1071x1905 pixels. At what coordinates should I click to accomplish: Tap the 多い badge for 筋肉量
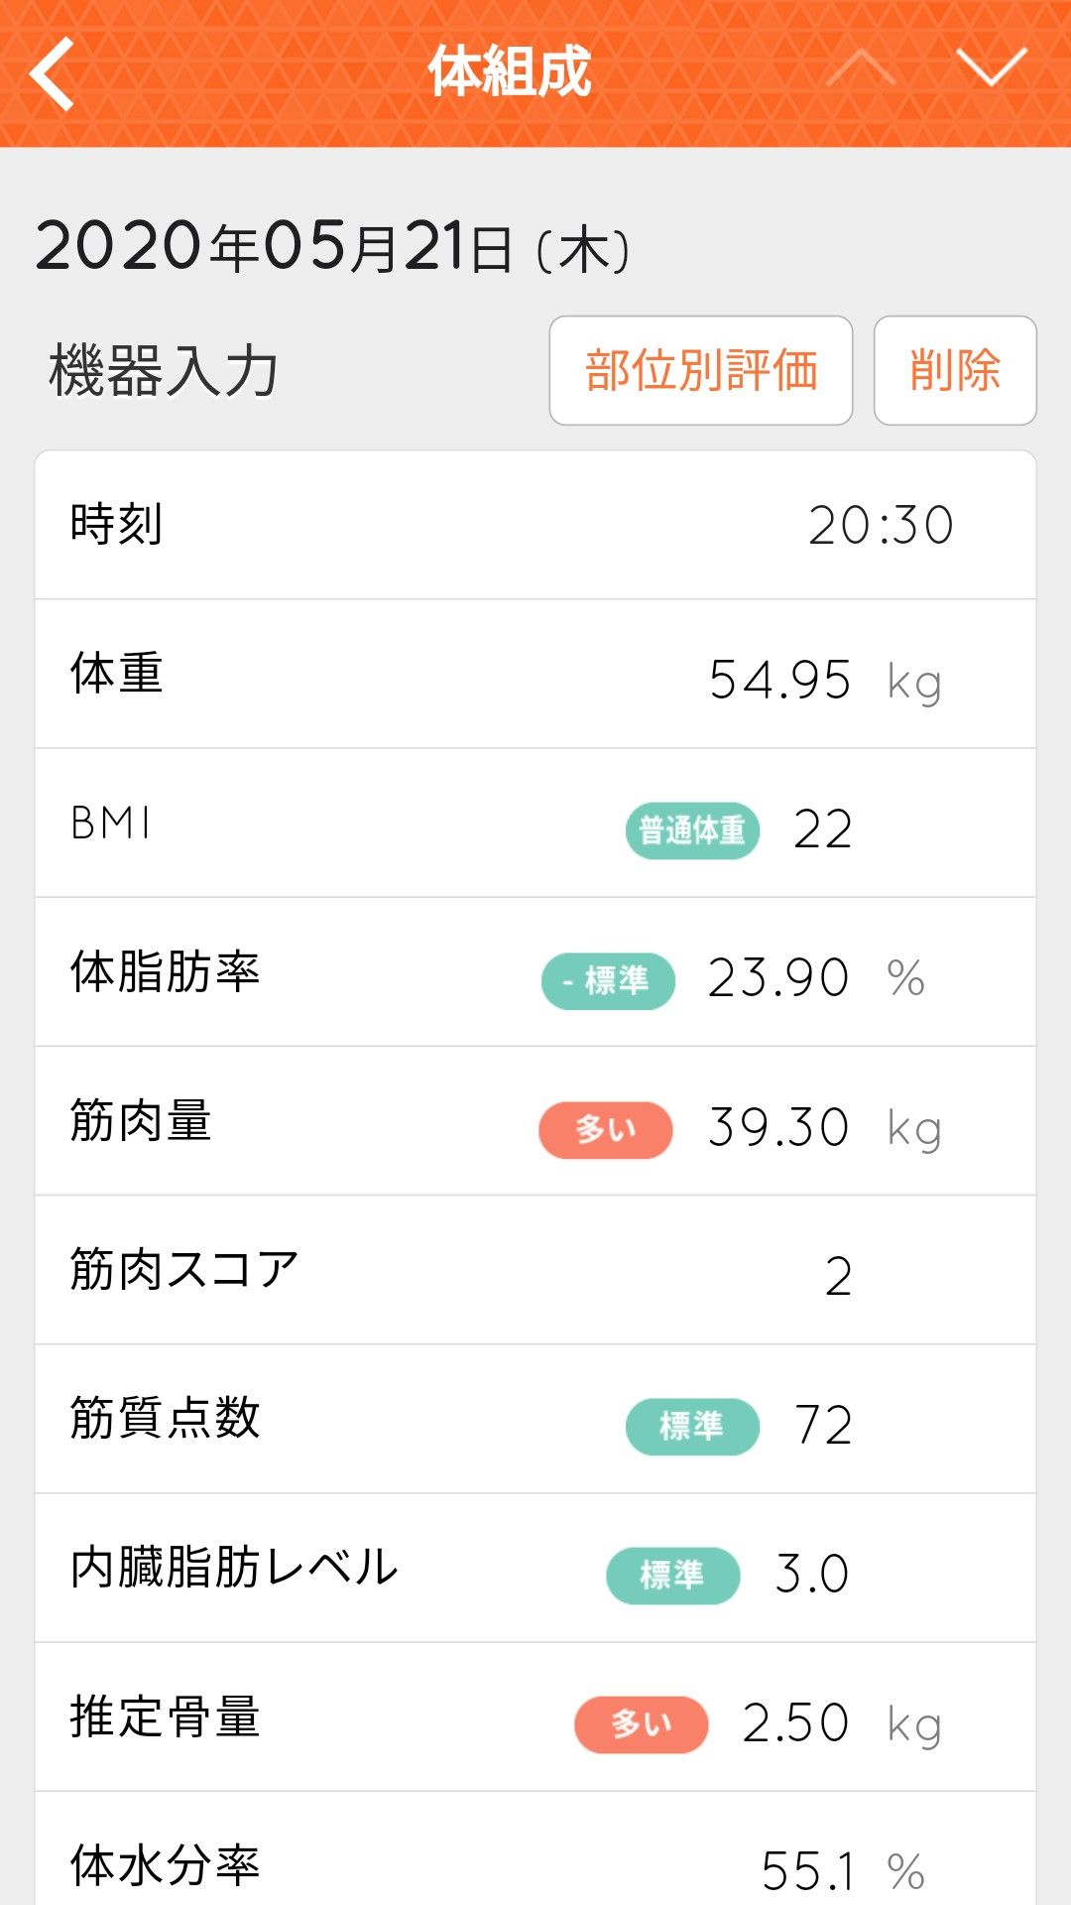[605, 1129]
